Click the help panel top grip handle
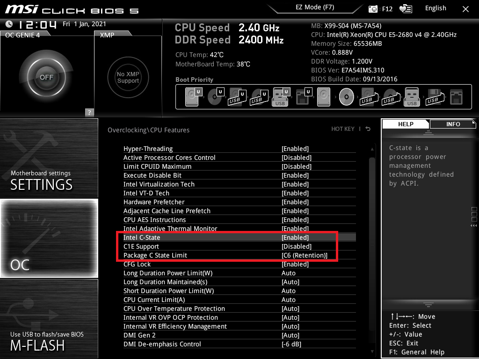Viewport: 479px width, 359px height. click(428, 132)
